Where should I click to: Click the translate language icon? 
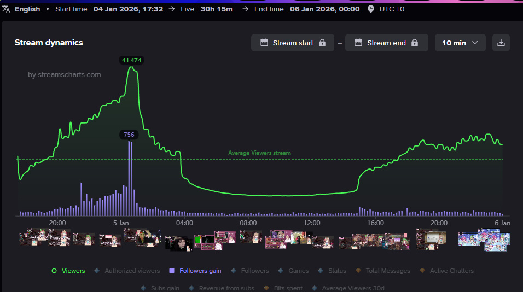[6, 9]
